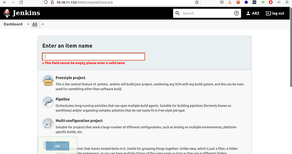Screen dimensions: 292x154
Task: Bookmark page with star icon
Action: pos(197,2)
